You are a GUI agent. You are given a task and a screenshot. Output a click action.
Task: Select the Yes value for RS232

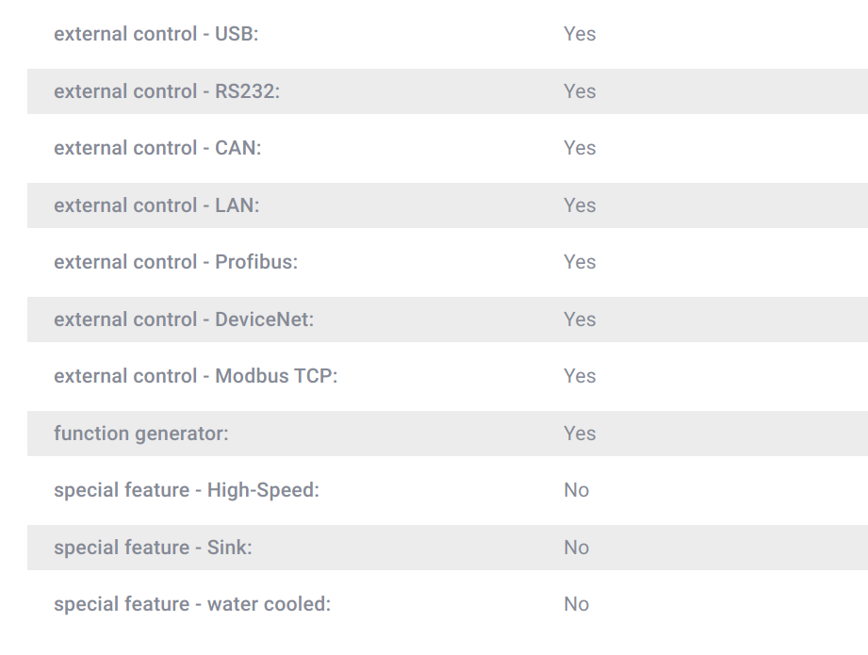click(x=580, y=91)
